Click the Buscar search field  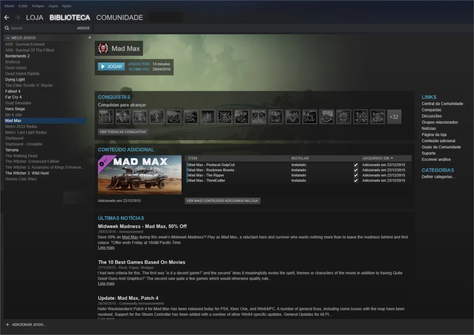tap(41, 28)
